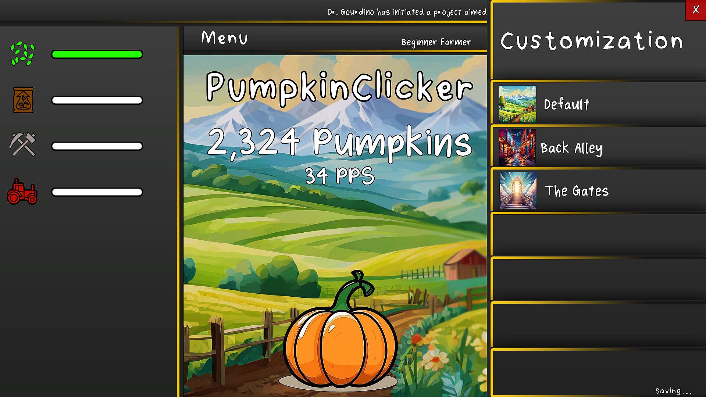Open the Menu
706x397 pixels.
[225, 38]
